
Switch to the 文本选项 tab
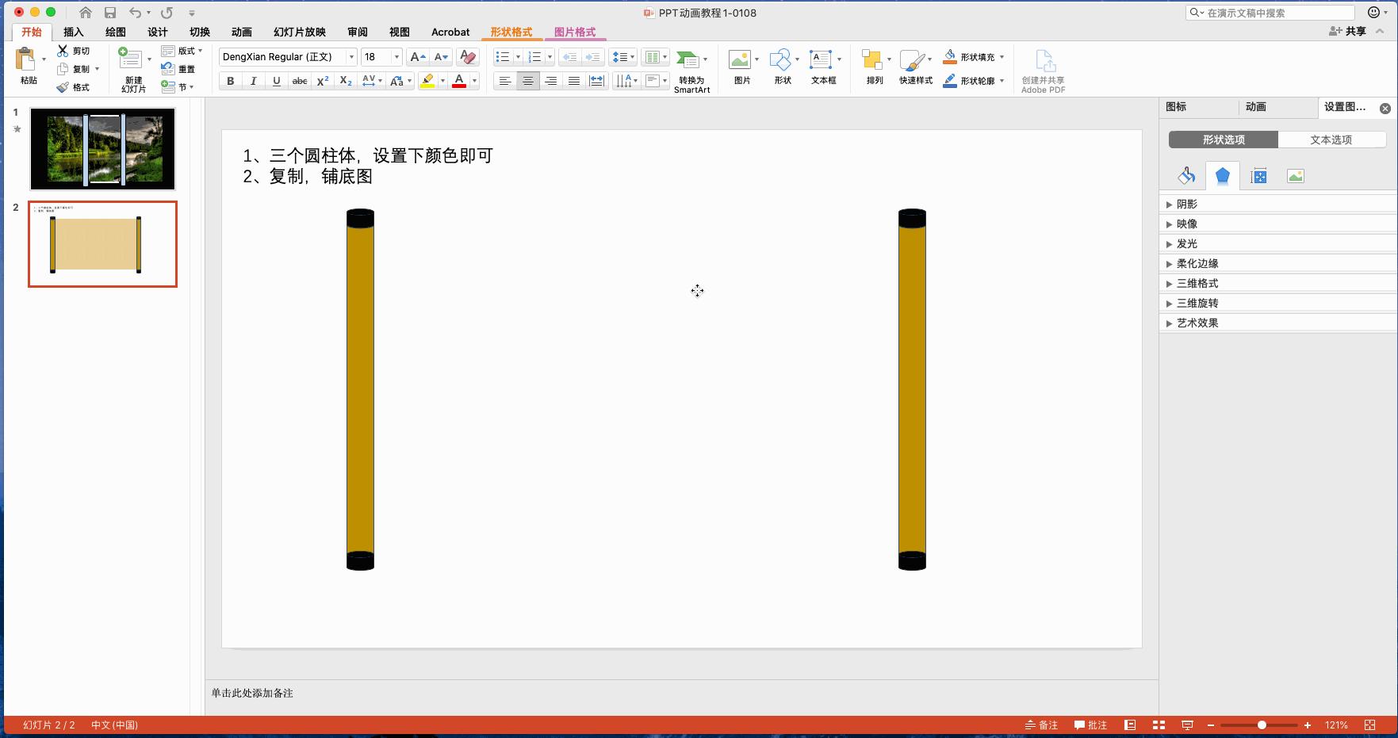tap(1331, 139)
